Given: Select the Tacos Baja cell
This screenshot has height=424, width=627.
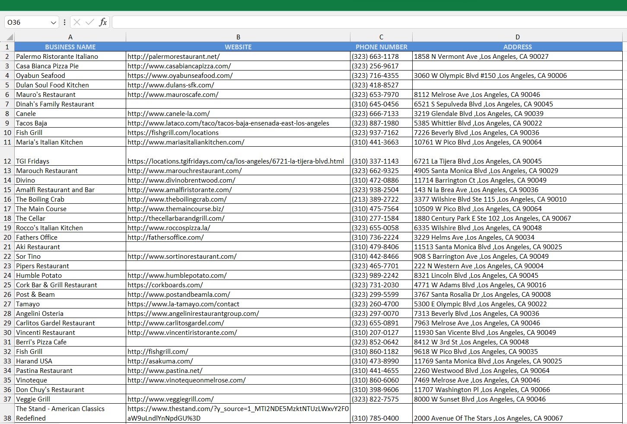Looking at the screenshot, I should point(70,123).
